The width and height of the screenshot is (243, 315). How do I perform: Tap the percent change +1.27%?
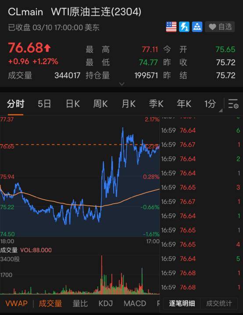pyautogui.click(x=45, y=61)
